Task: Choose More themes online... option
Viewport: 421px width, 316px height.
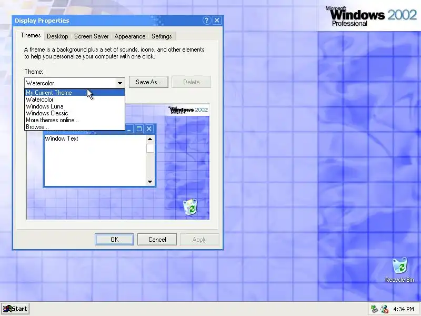Action: pos(75,120)
